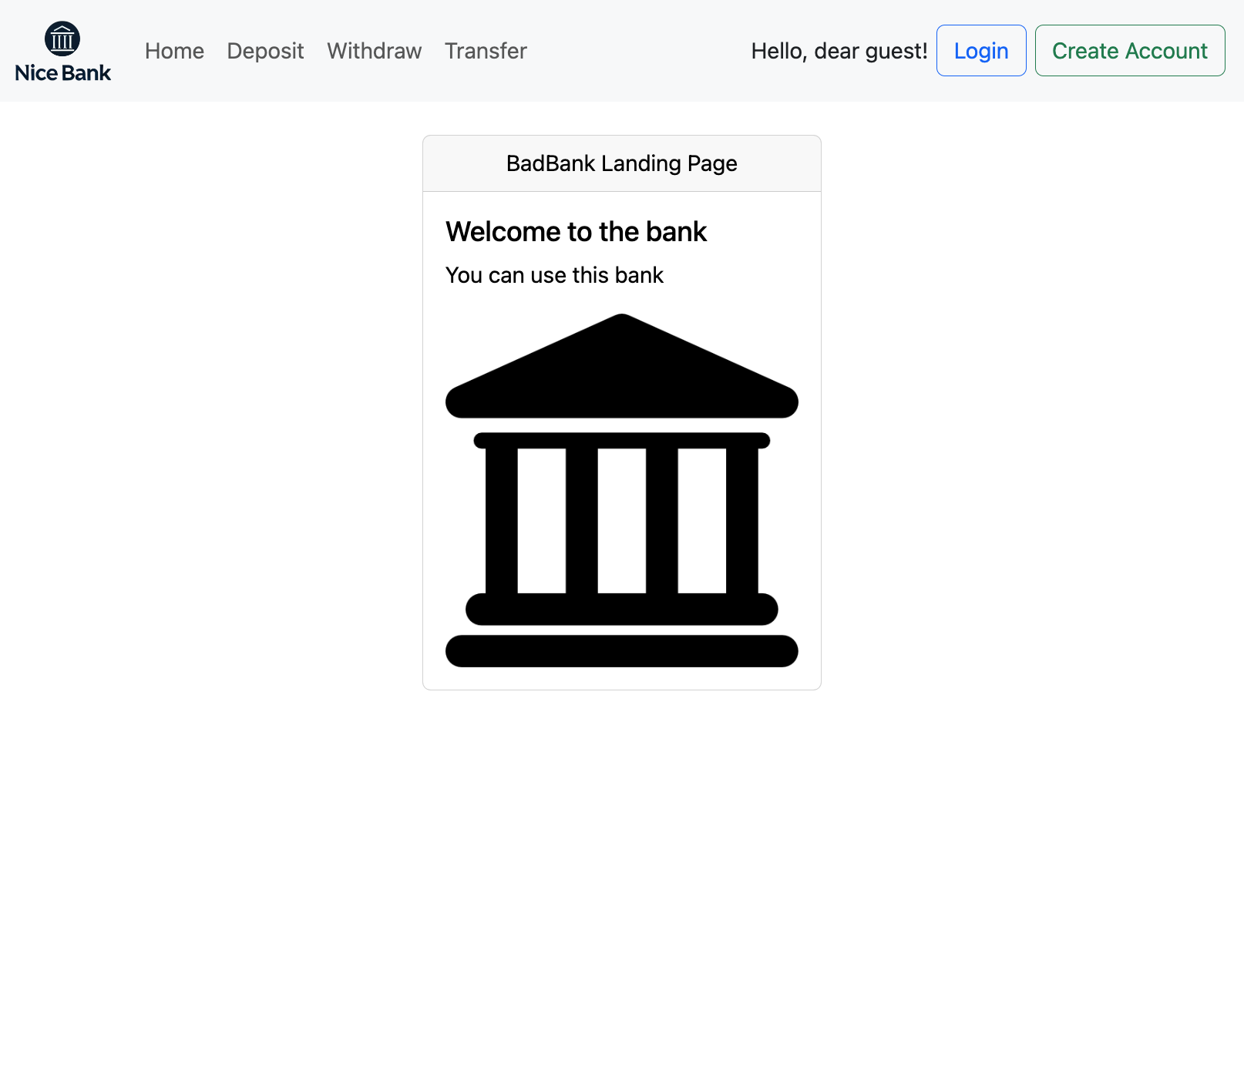The image size is (1244, 1088).
Task: Click the Login button
Action: 980,50
